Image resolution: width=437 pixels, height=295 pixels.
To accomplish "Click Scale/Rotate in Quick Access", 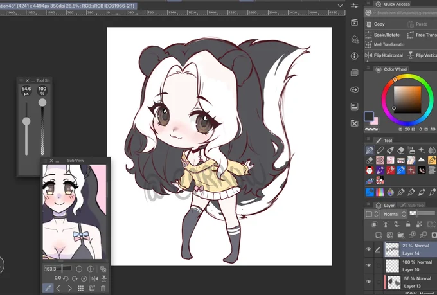I will [x=382, y=35].
